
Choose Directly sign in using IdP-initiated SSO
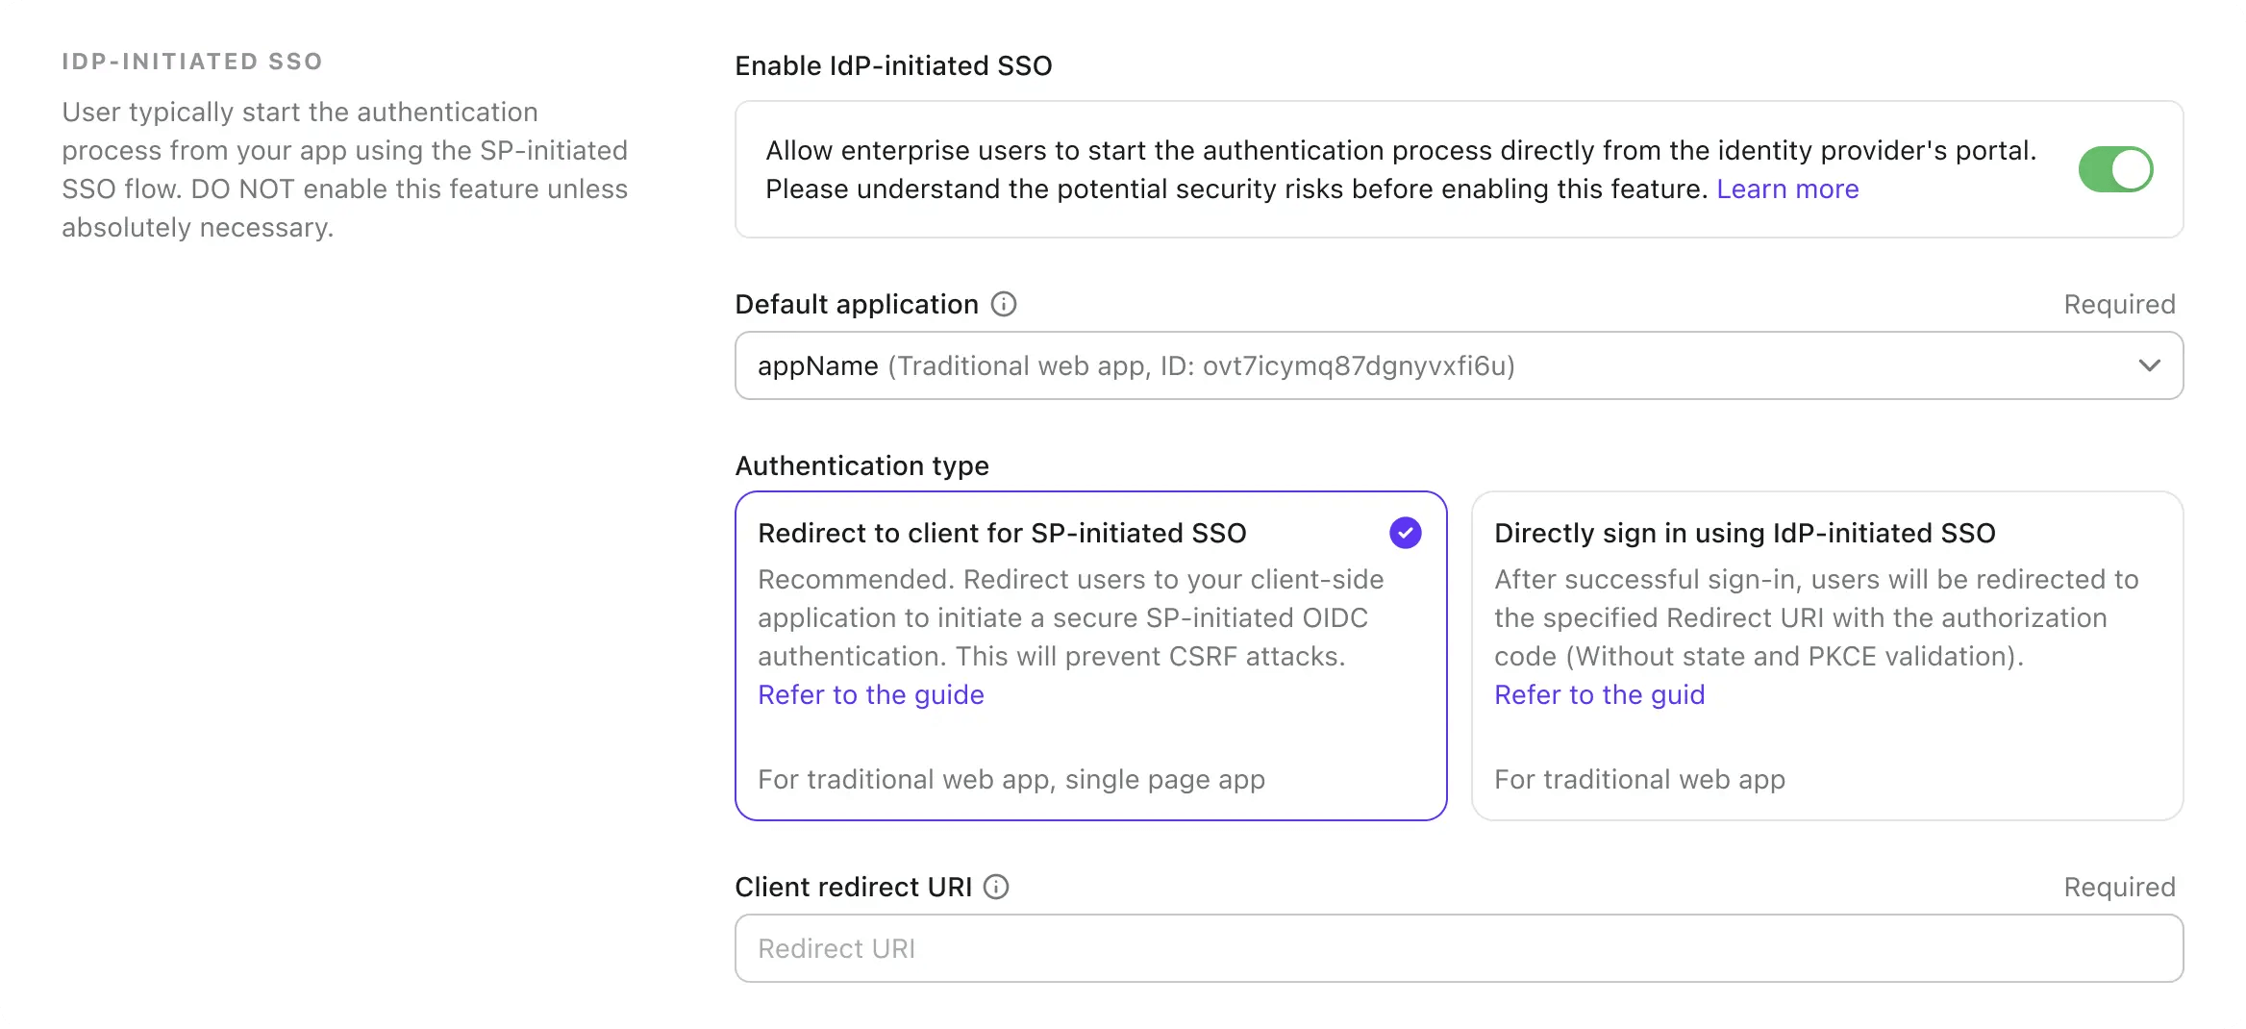1744,534
